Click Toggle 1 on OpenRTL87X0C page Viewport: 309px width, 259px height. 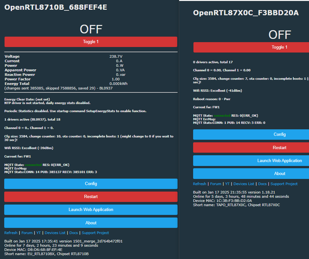251,47
